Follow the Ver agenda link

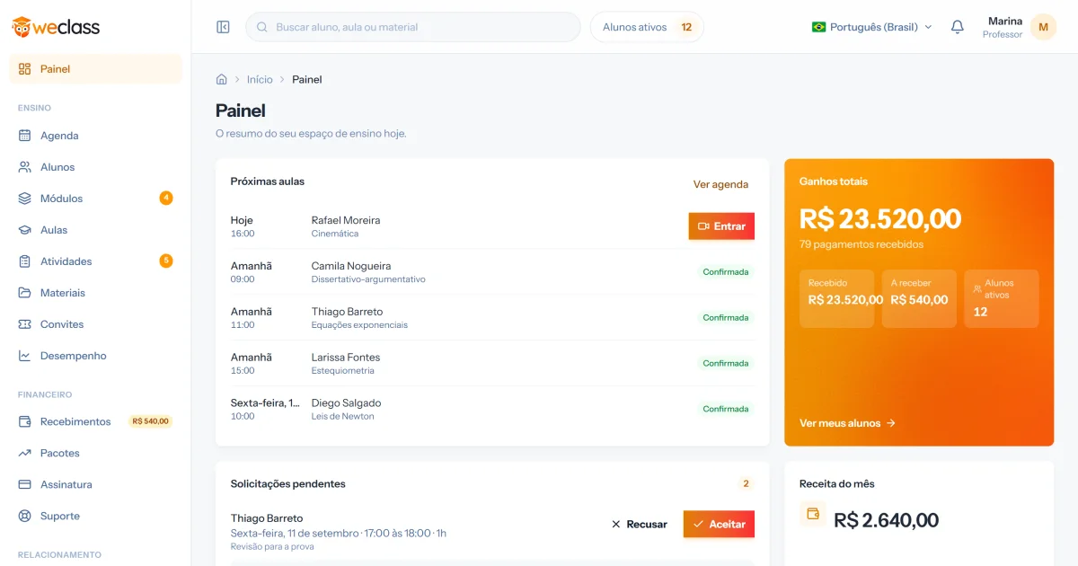[x=720, y=184]
